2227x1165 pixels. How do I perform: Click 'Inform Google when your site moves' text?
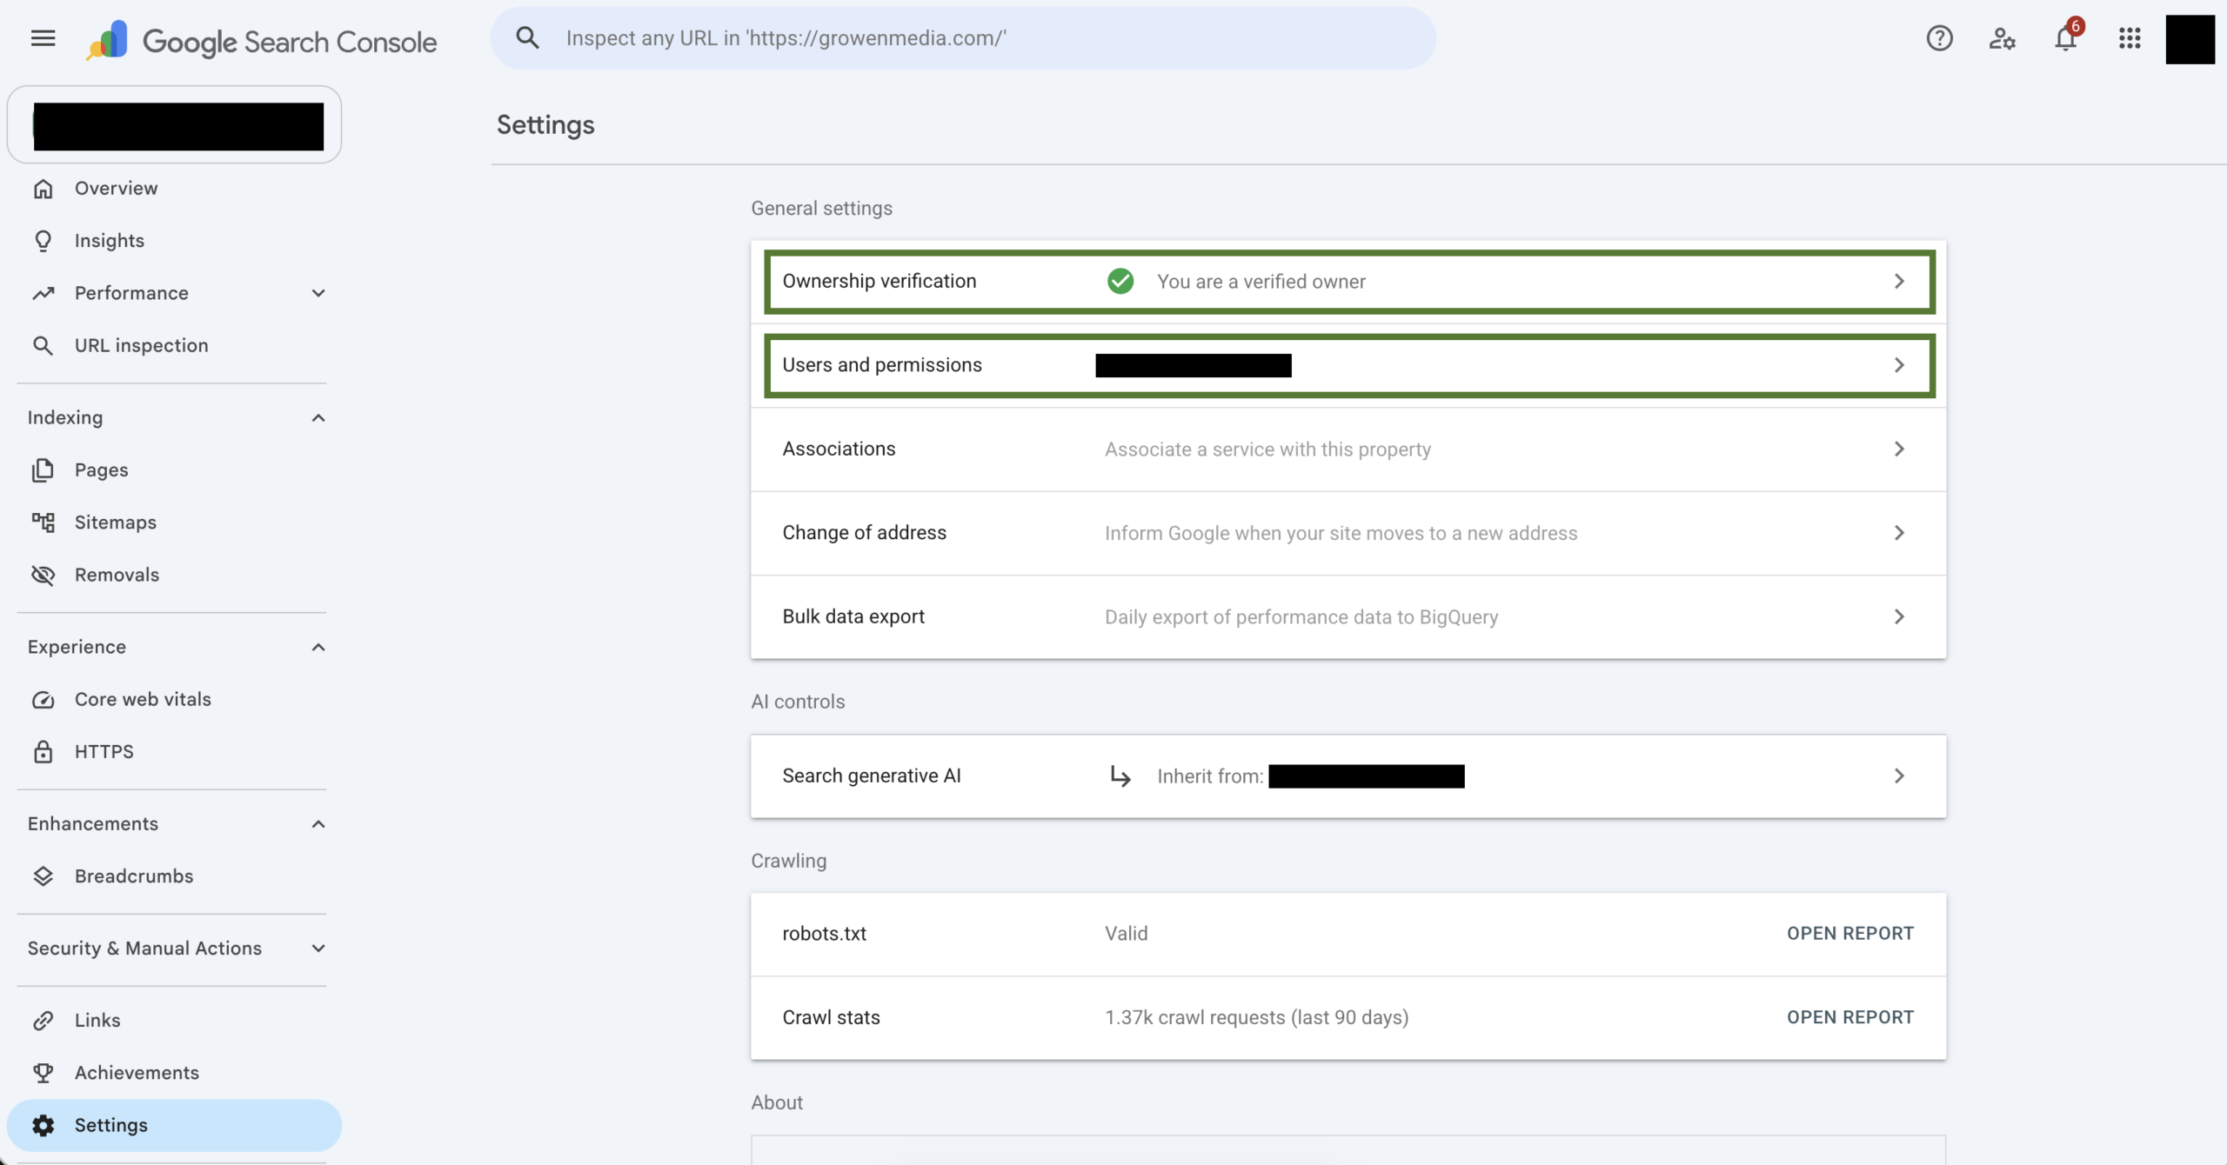[1341, 533]
